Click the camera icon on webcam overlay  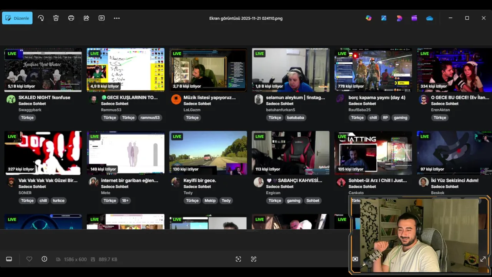tap(355, 259)
